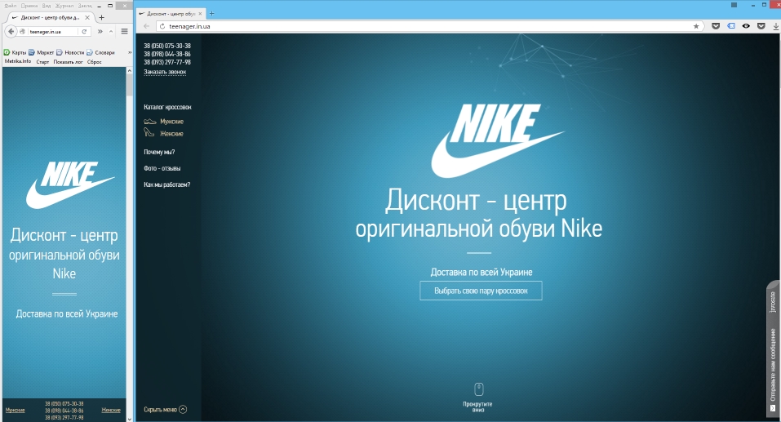The height and width of the screenshot is (422, 781).
Task: Expand Firefox toolbar overflow chevron »
Action: coord(100,31)
